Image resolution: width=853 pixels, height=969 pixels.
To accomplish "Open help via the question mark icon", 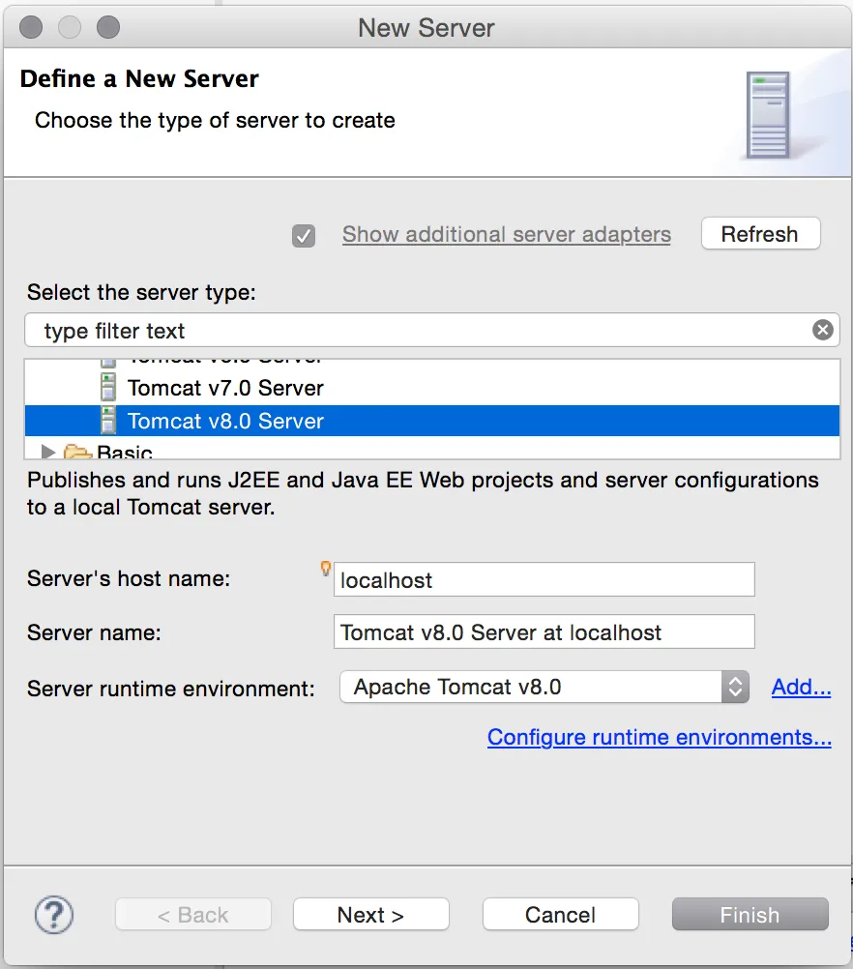I will pyautogui.click(x=54, y=915).
